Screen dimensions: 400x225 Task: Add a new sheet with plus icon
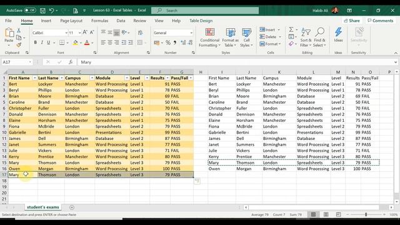72,207
